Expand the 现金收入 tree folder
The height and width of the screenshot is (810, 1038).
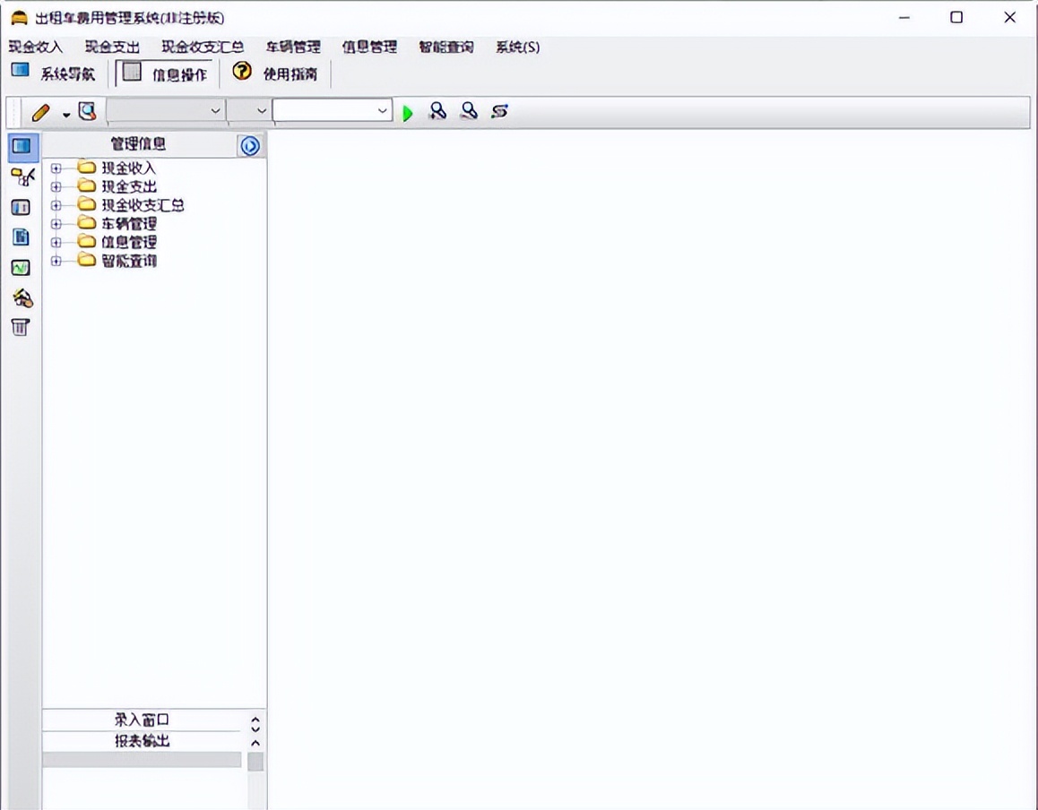[56, 168]
